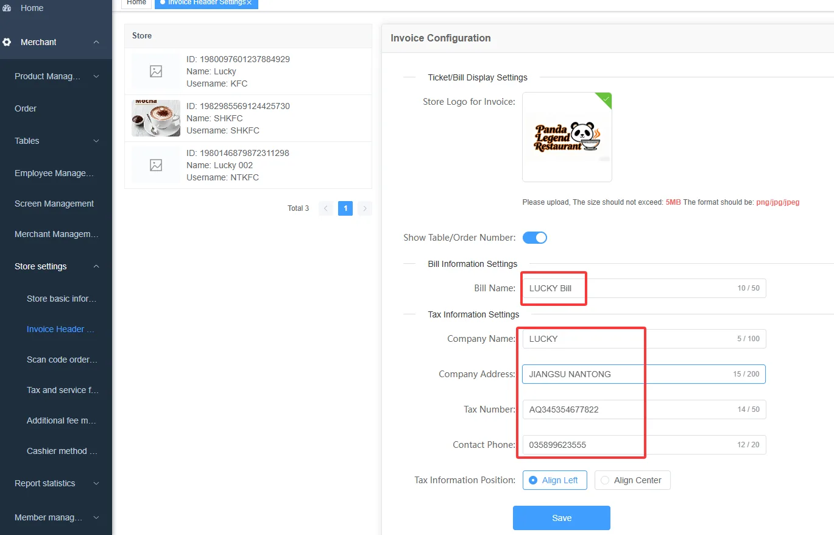
Task: Open the Order menu item
Action: click(x=56, y=108)
